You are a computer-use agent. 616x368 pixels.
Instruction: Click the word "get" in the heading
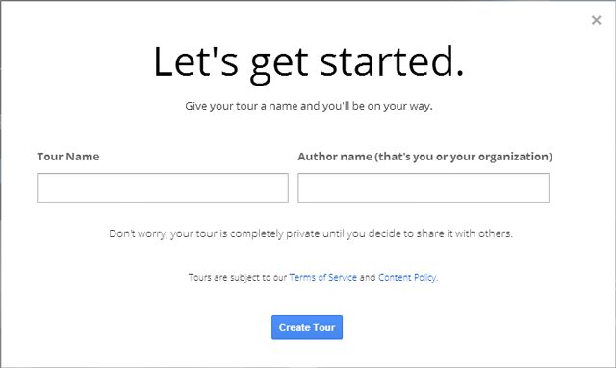(x=279, y=66)
